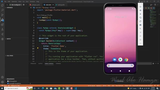
Task: Open launch.json gear beside No Configurations
Action: coord(24,5)
